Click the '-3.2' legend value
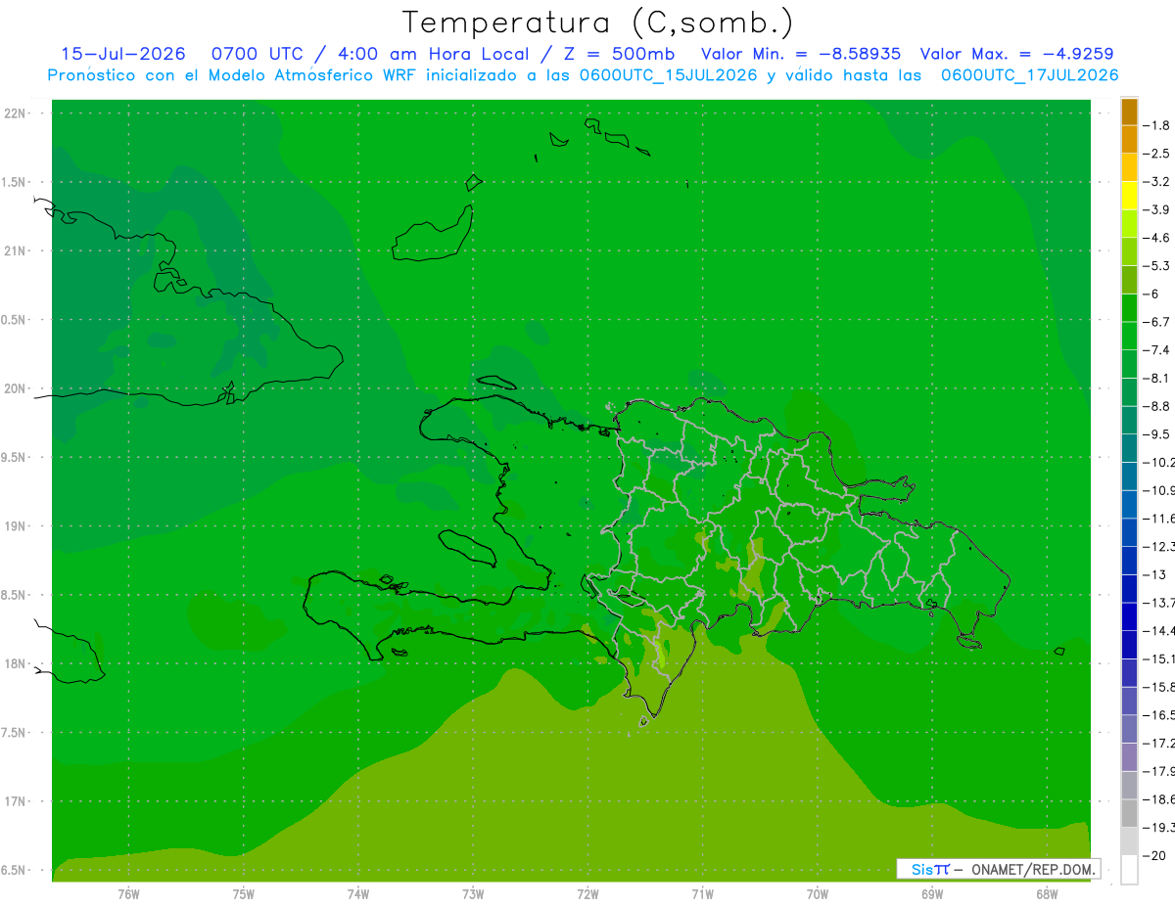The width and height of the screenshot is (1175, 907). point(1157,182)
